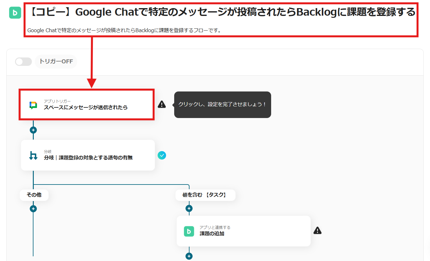The width and height of the screenshot is (430, 261).
Task: Click the Backlog icon in the 課題の追加 card
Action: [x=189, y=231]
